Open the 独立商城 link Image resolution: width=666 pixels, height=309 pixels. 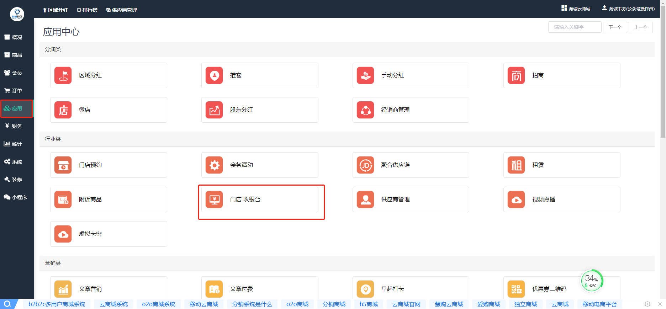pos(526,304)
